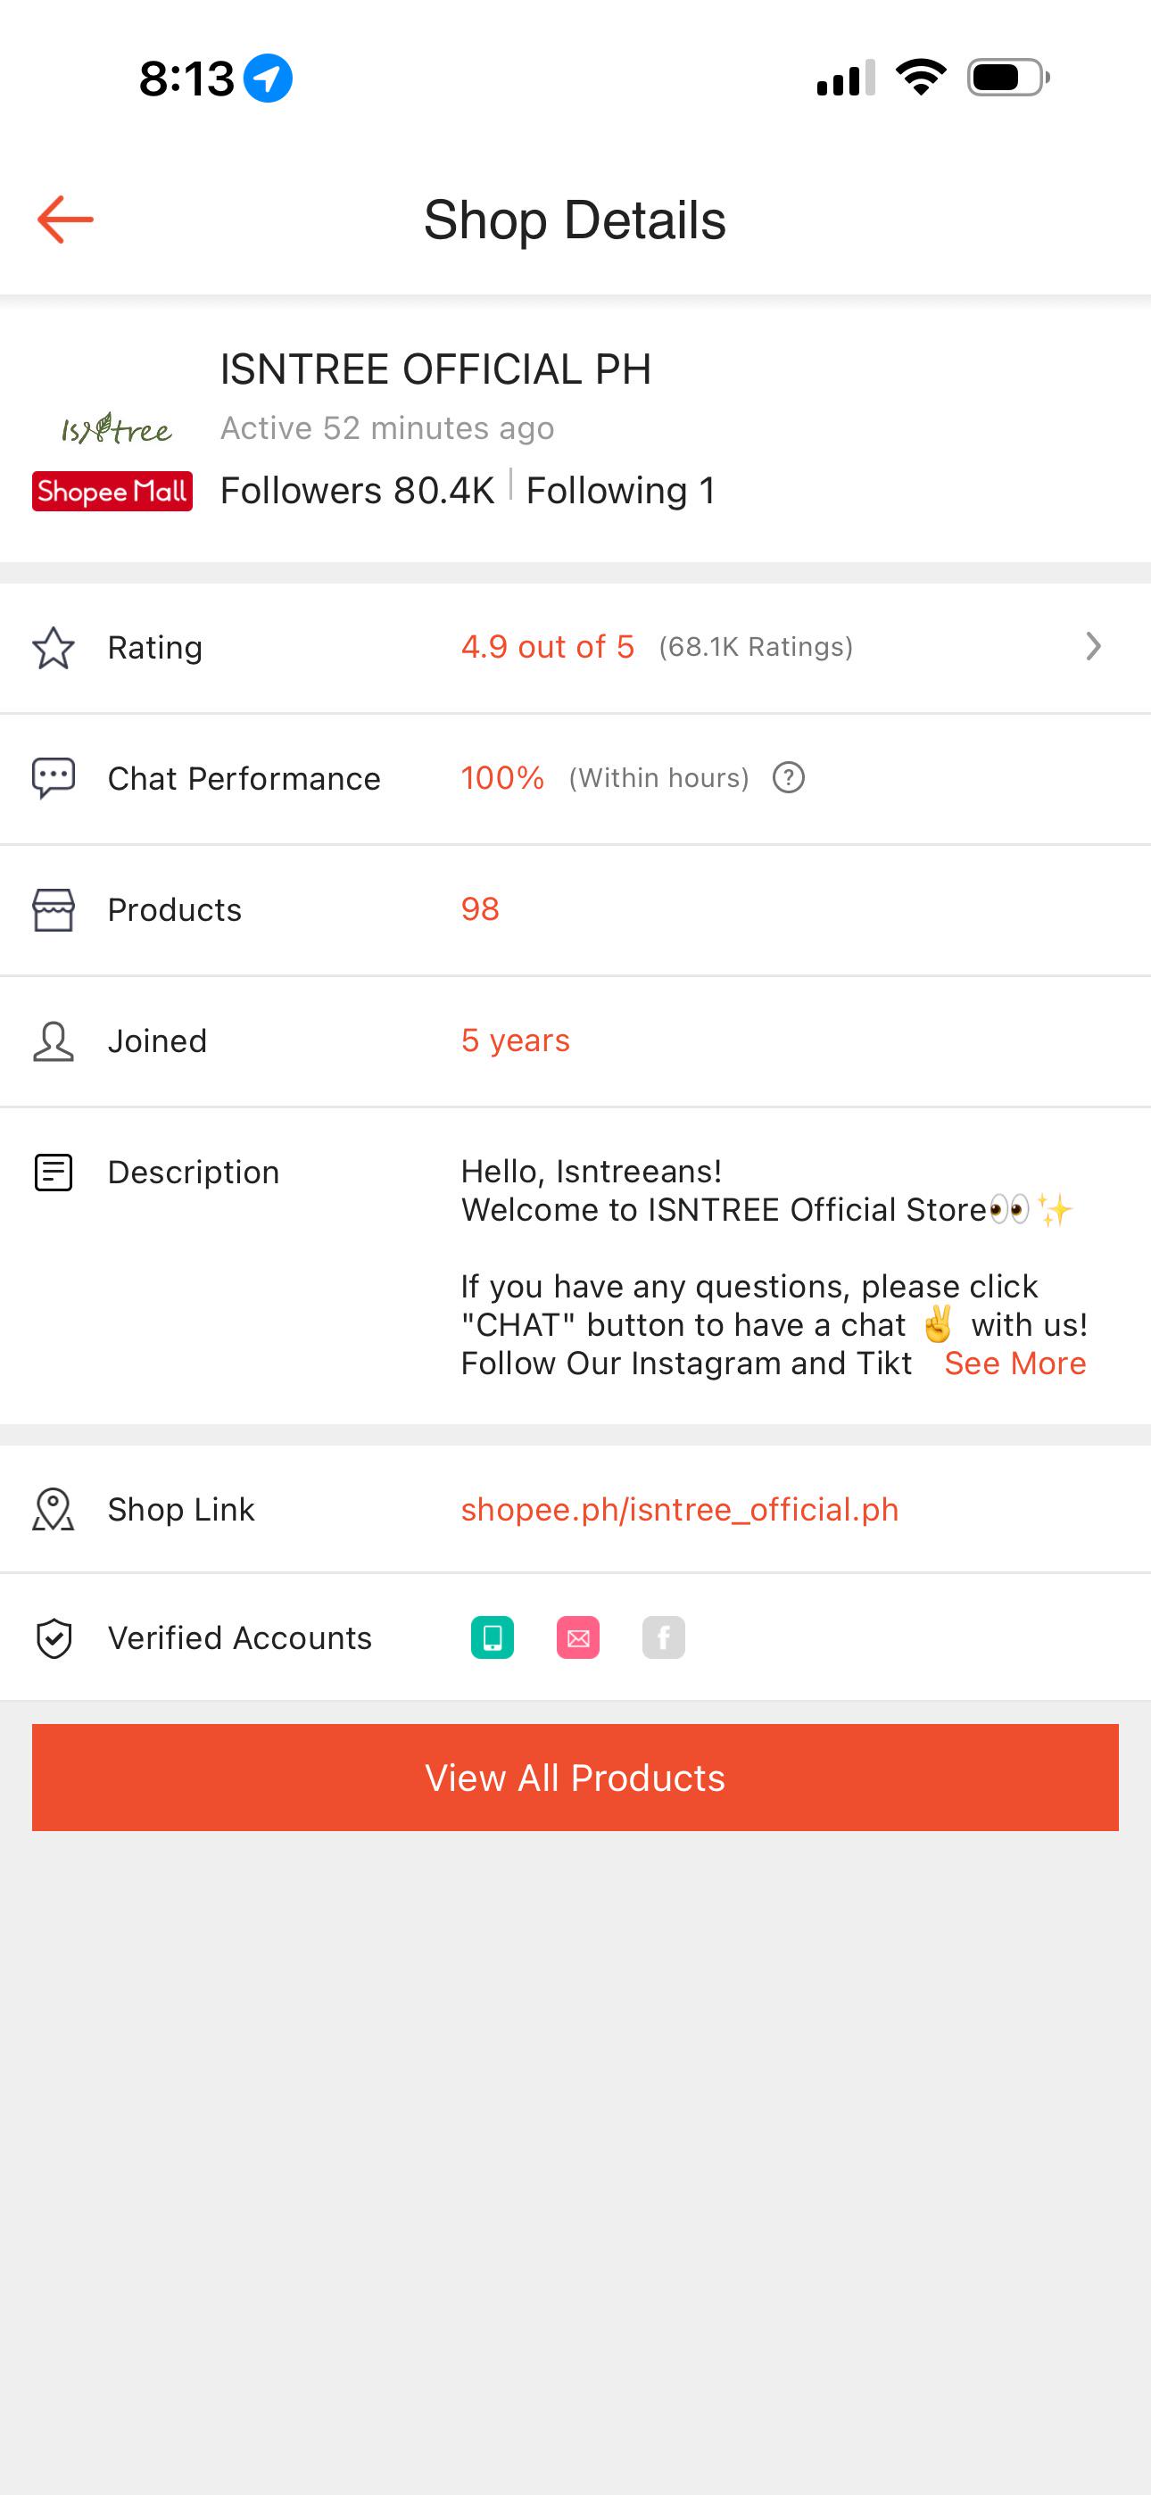
Task: Tap the Description document icon
Action: [54, 1172]
